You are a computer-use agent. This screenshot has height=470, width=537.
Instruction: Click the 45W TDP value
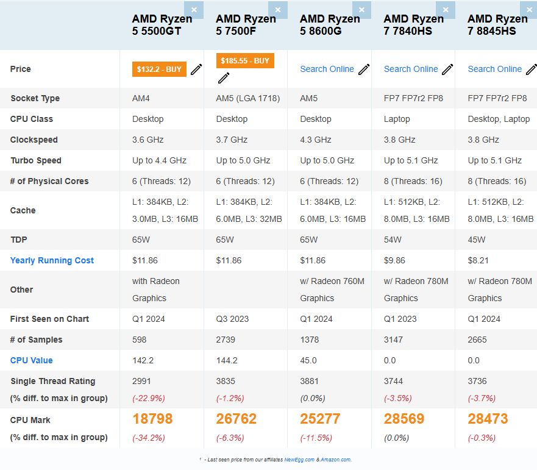[477, 240]
